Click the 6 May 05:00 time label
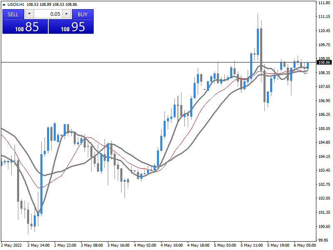333x250 pixels. (x=305, y=245)
